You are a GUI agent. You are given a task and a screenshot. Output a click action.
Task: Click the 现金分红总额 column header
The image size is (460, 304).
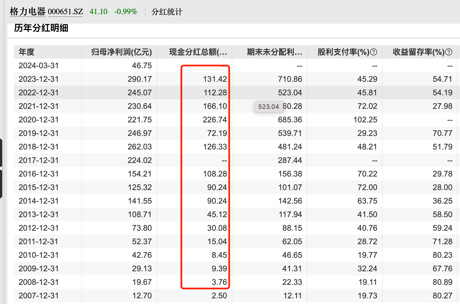tap(197, 52)
